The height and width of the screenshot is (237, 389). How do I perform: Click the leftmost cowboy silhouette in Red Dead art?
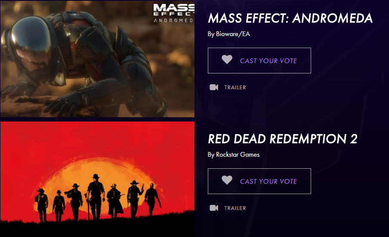(42, 205)
